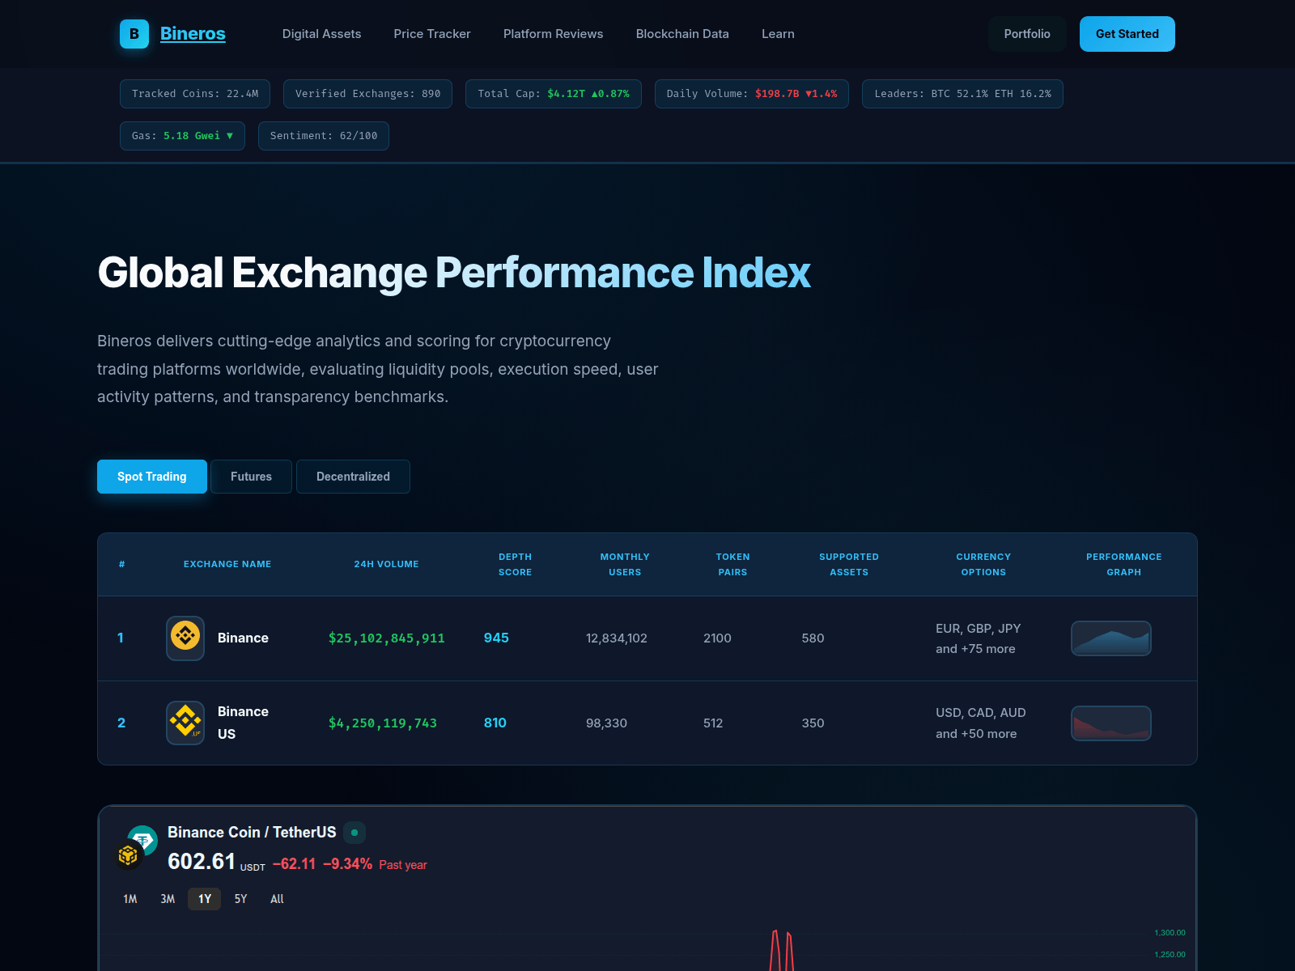The image size is (1295, 971).
Task: Open the Platform Reviews menu
Action: click(x=553, y=34)
